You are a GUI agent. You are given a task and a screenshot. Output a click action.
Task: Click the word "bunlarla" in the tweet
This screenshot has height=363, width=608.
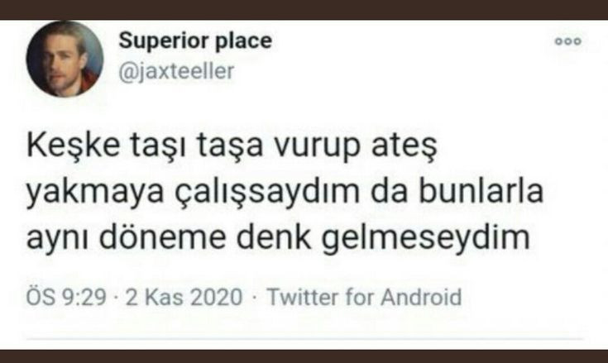[x=481, y=191]
